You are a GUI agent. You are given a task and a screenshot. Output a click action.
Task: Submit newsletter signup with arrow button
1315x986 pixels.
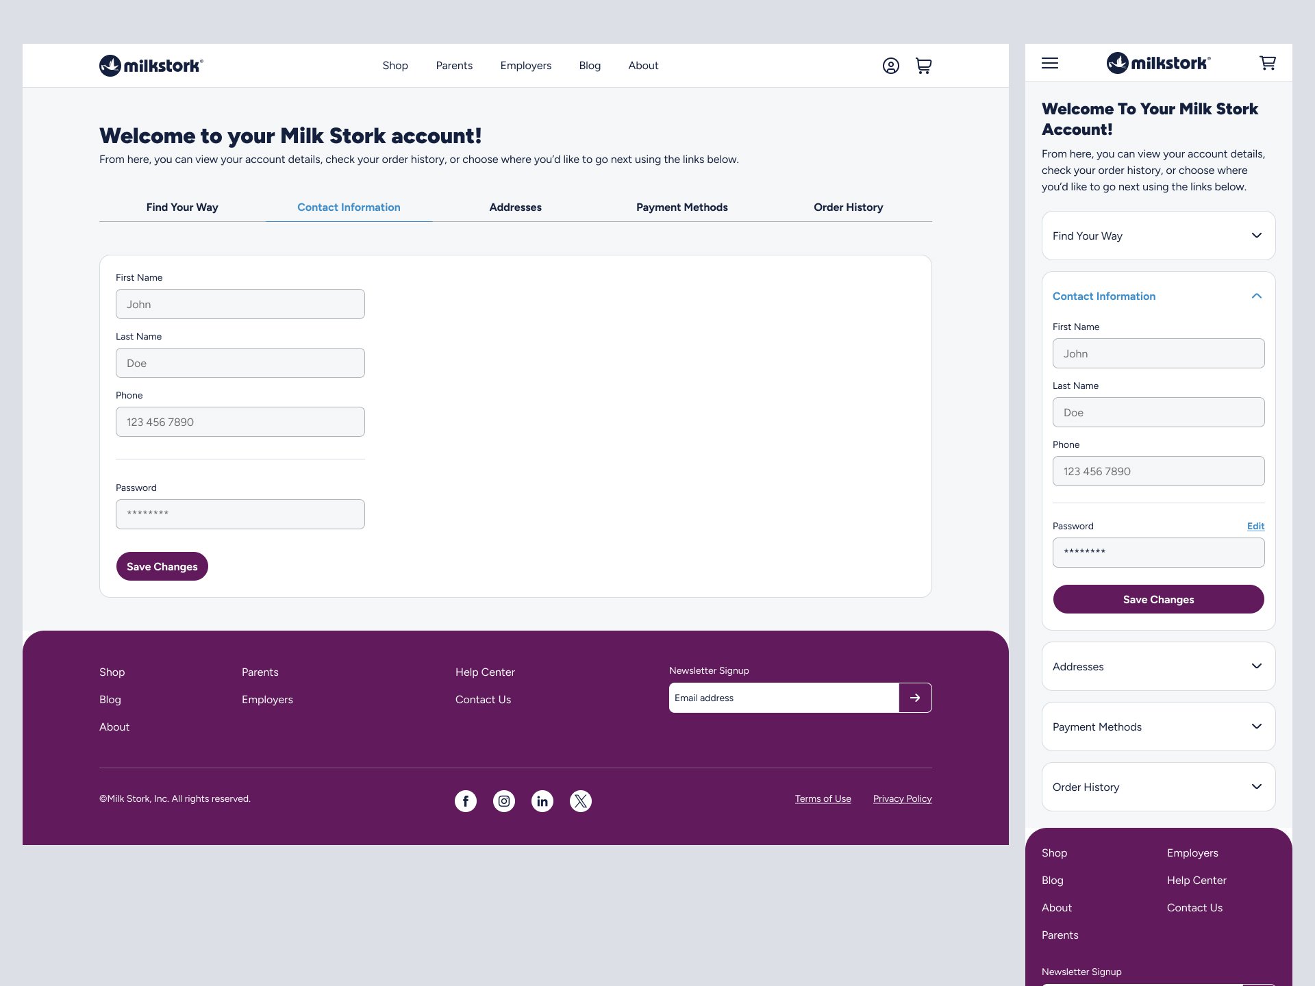click(x=915, y=697)
